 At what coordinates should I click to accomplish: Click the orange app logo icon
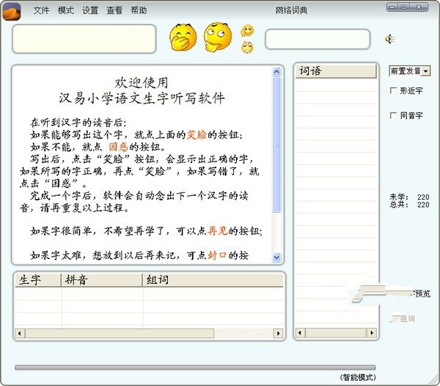coord(12,12)
